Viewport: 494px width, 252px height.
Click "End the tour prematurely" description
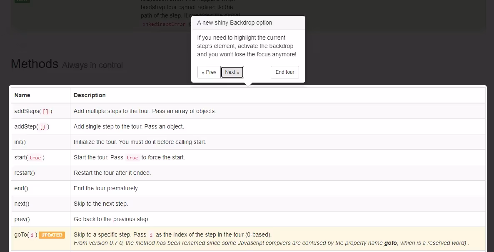pos(106,188)
